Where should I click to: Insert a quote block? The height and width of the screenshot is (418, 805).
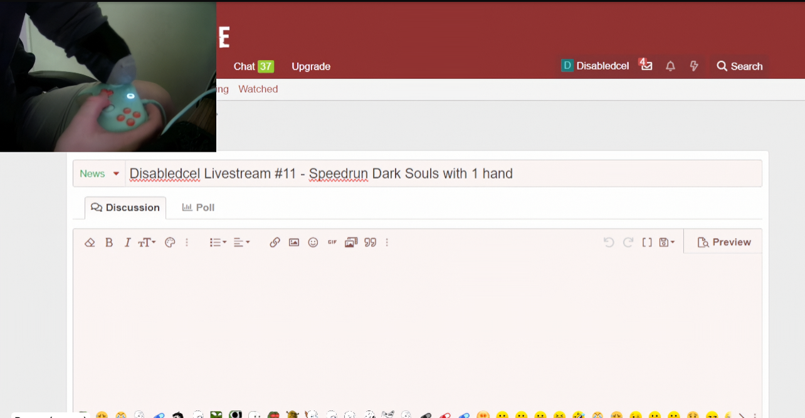click(x=371, y=243)
